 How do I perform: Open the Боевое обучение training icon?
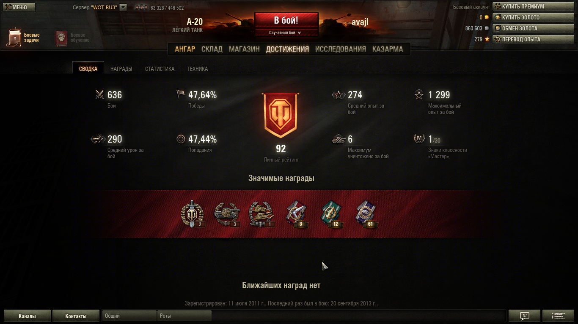point(61,38)
